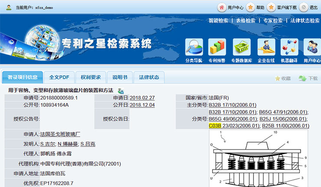Click the translate icon beside the patent title
This screenshot has width=321, height=187.
point(121,90)
